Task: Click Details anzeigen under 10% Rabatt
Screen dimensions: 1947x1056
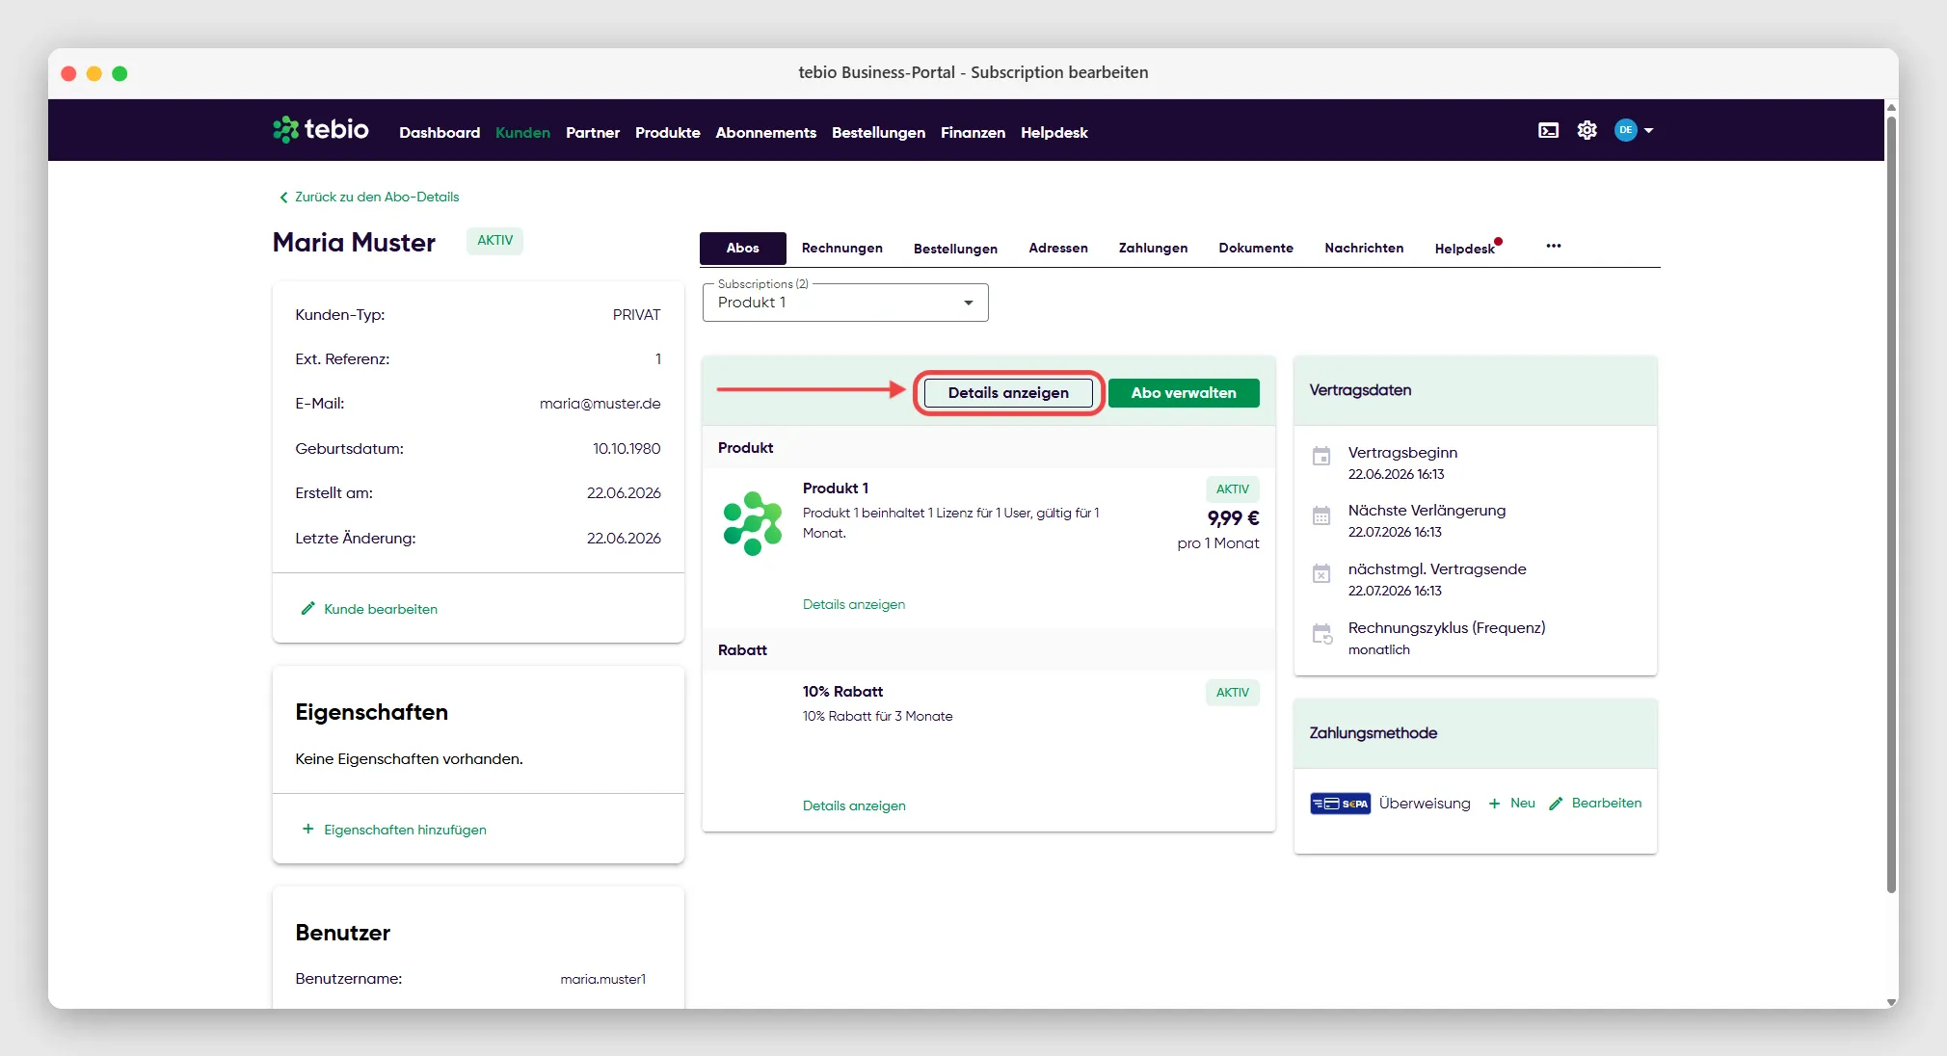Action: coord(854,806)
